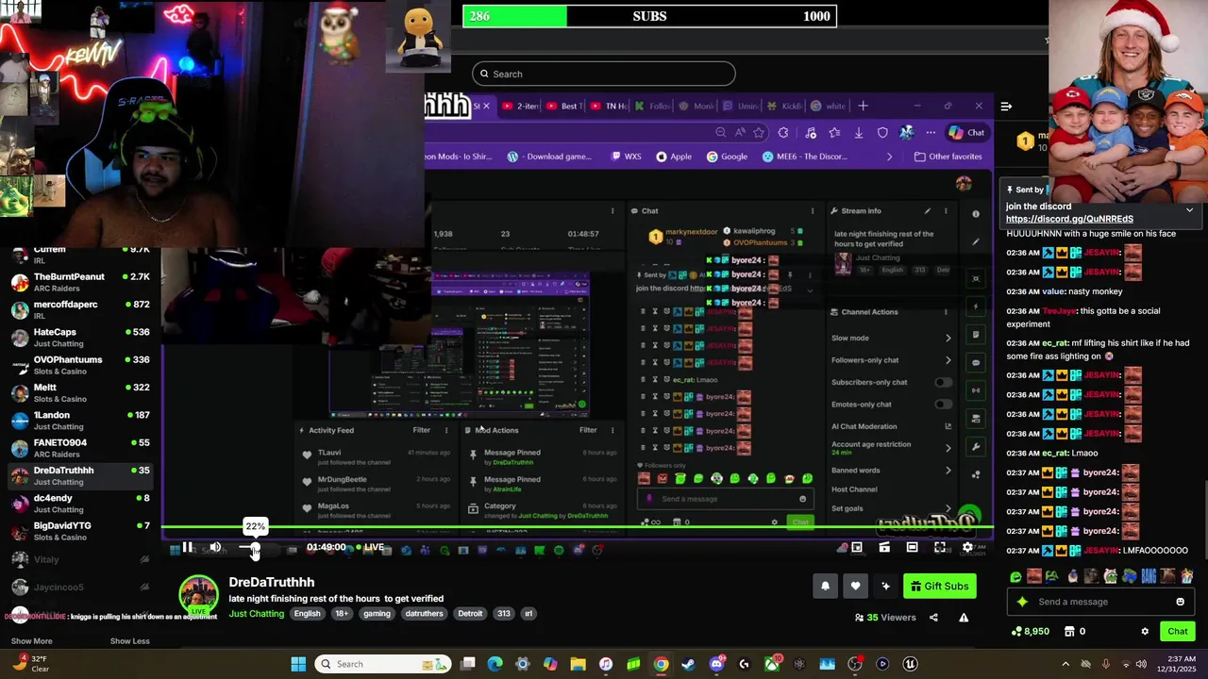
Task: Open the Google bookmark
Action: (x=727, y=157)
